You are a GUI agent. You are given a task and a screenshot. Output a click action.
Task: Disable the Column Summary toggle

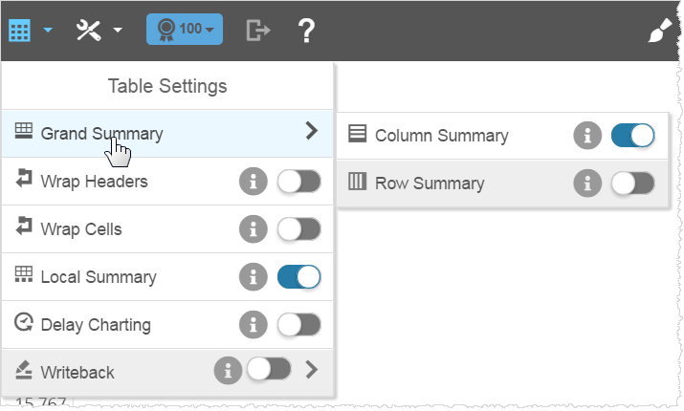click(632, 136)
